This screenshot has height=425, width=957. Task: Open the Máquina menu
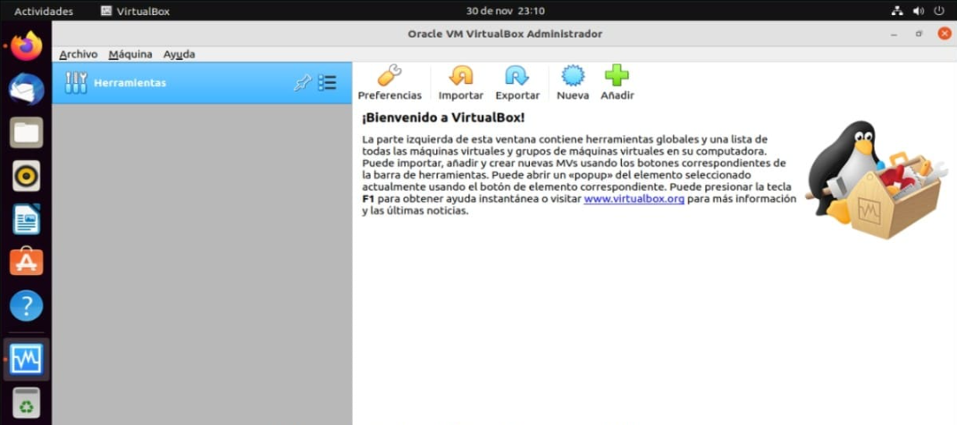(x=130, y=54)
